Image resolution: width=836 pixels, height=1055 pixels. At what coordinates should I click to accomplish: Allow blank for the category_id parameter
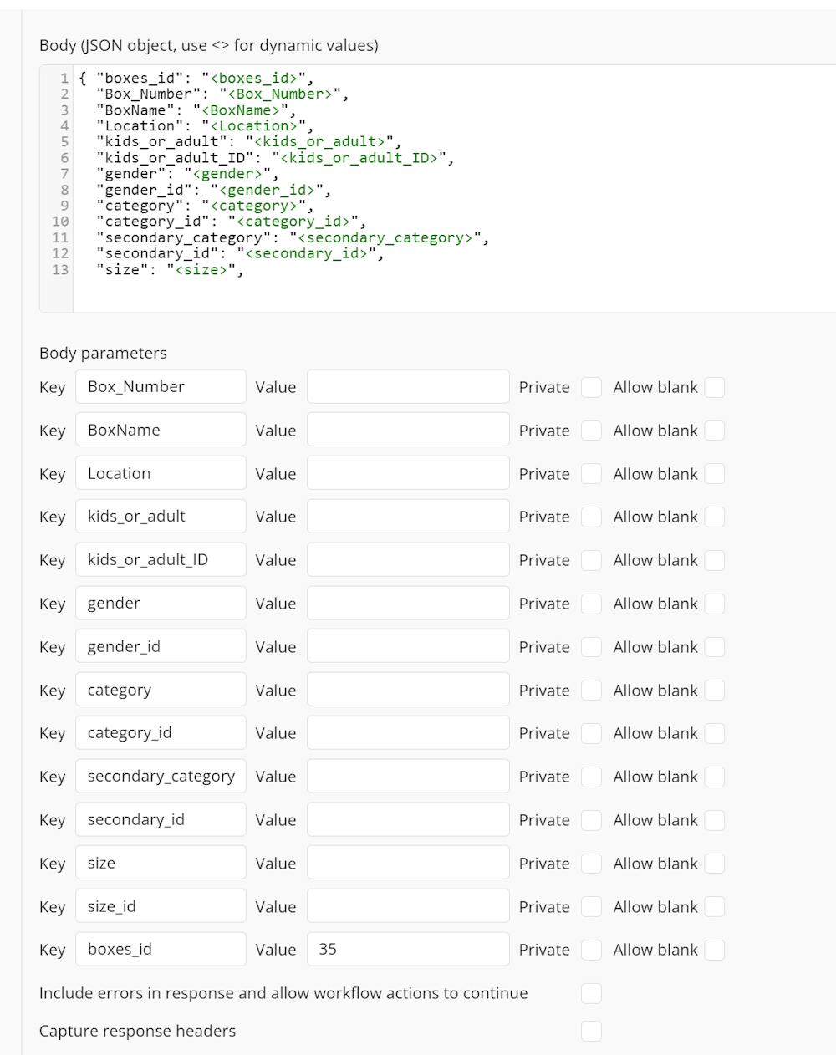point(715,733)
